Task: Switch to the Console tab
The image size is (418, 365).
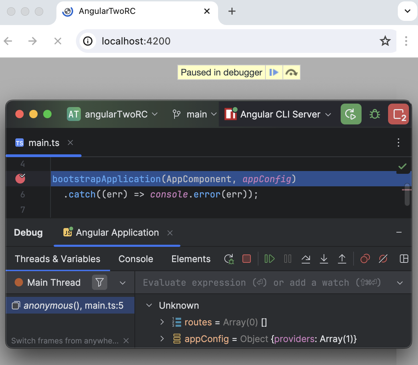Action: [x=136, y=259]
